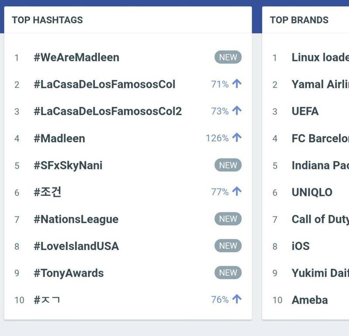Viewport: 349px width, 336px height.
Task: Click the TOP HASHTAGS panel header
Action: click(47, 20)
